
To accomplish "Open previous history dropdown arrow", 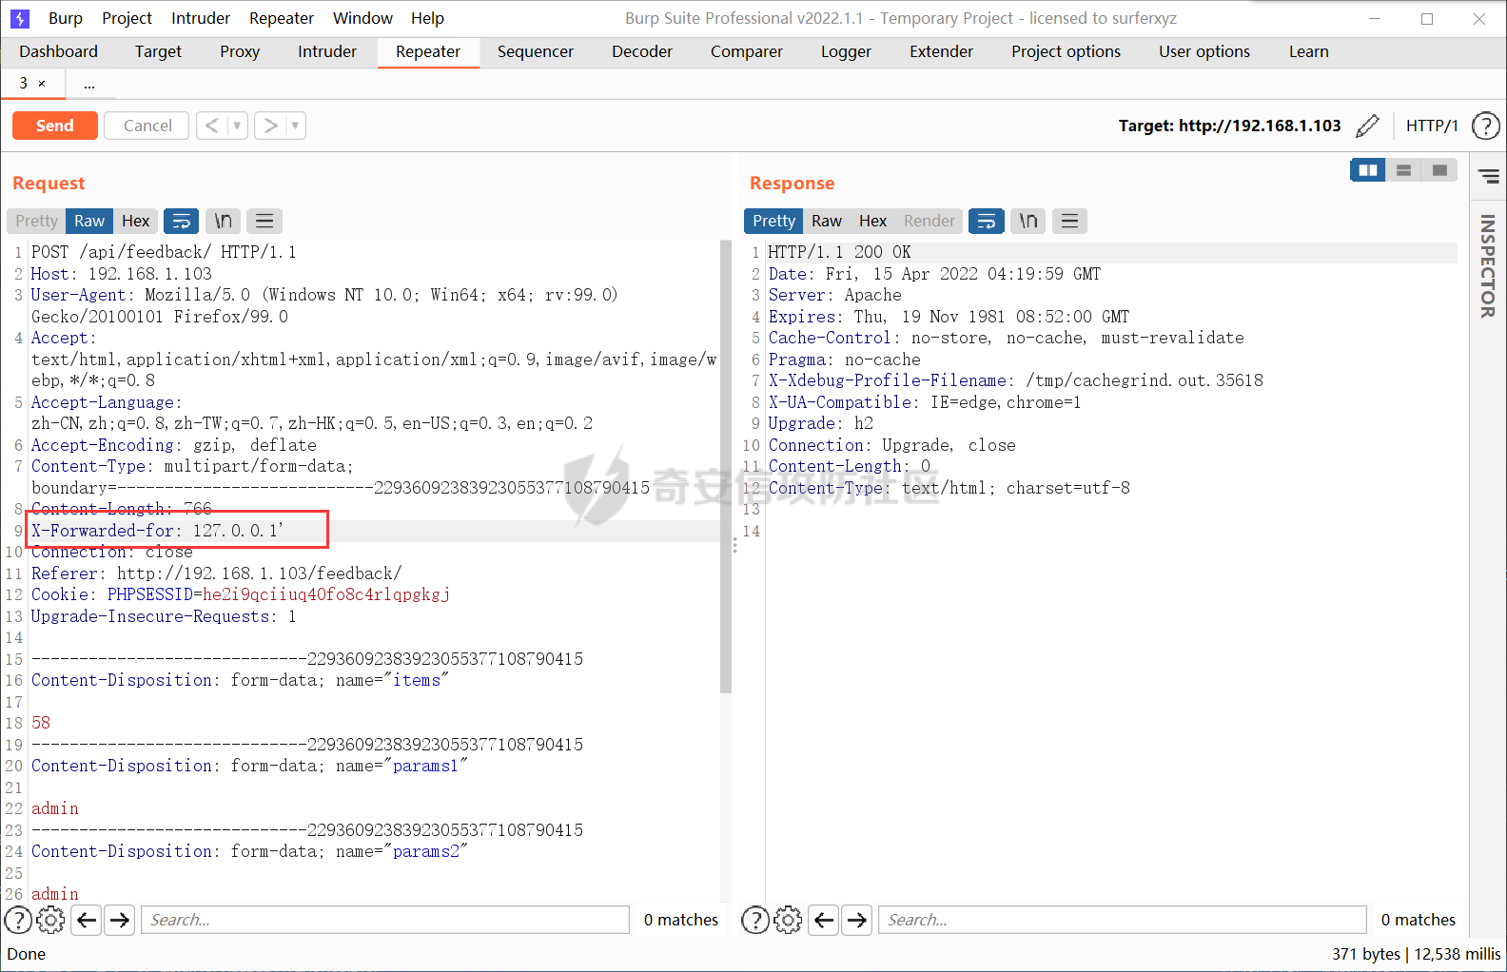I will pyautogui.click(x=237, y=126).
